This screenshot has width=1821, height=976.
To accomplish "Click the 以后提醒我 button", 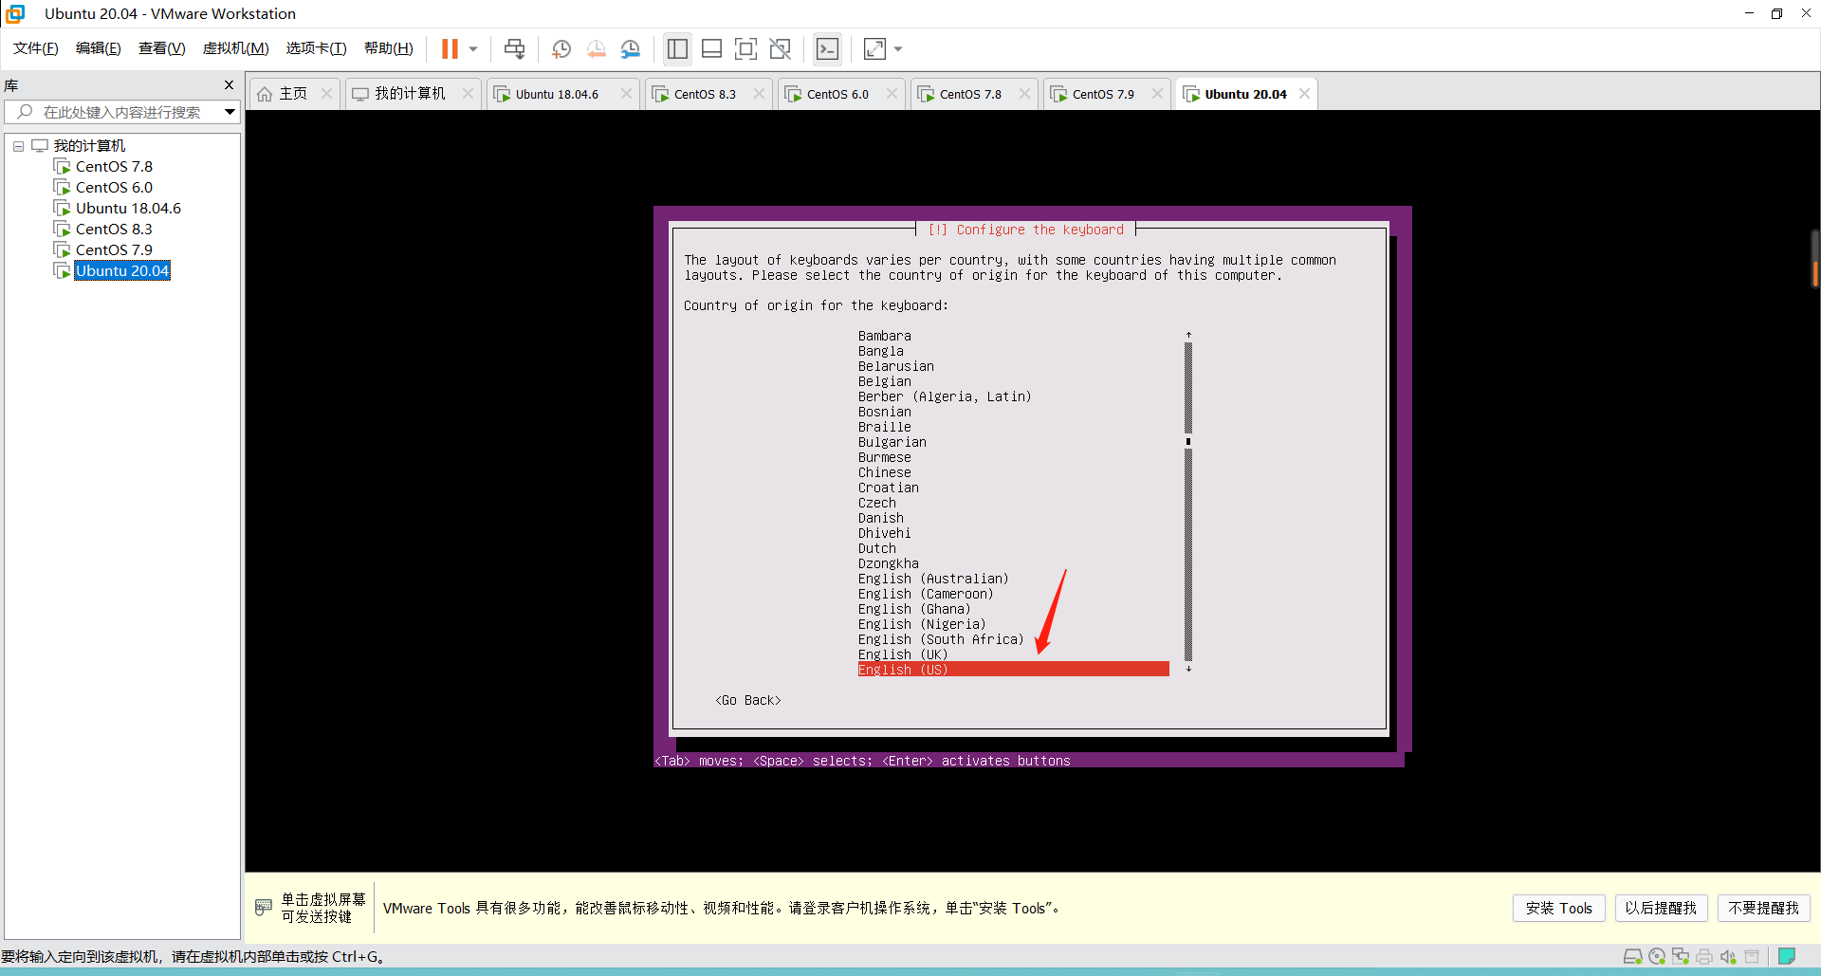I will (1661, 909).
